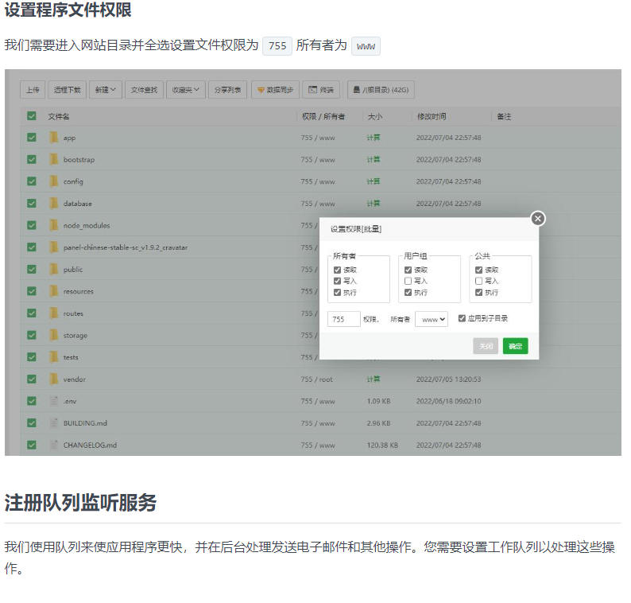
Task: Uncheck the storage folder checkbox
Action: (x=31, y=335)
